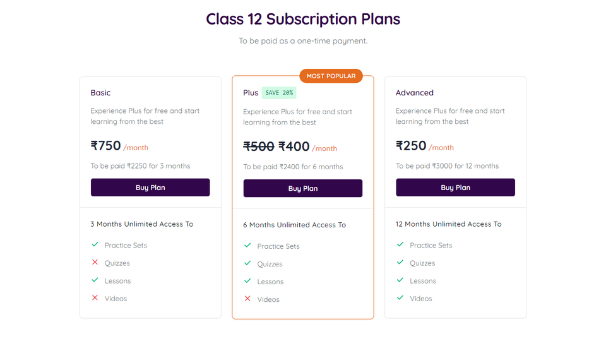Click the 12 Months Unlimited Access To text
Viewport: 606px width, 341px height.
point(448,224)
